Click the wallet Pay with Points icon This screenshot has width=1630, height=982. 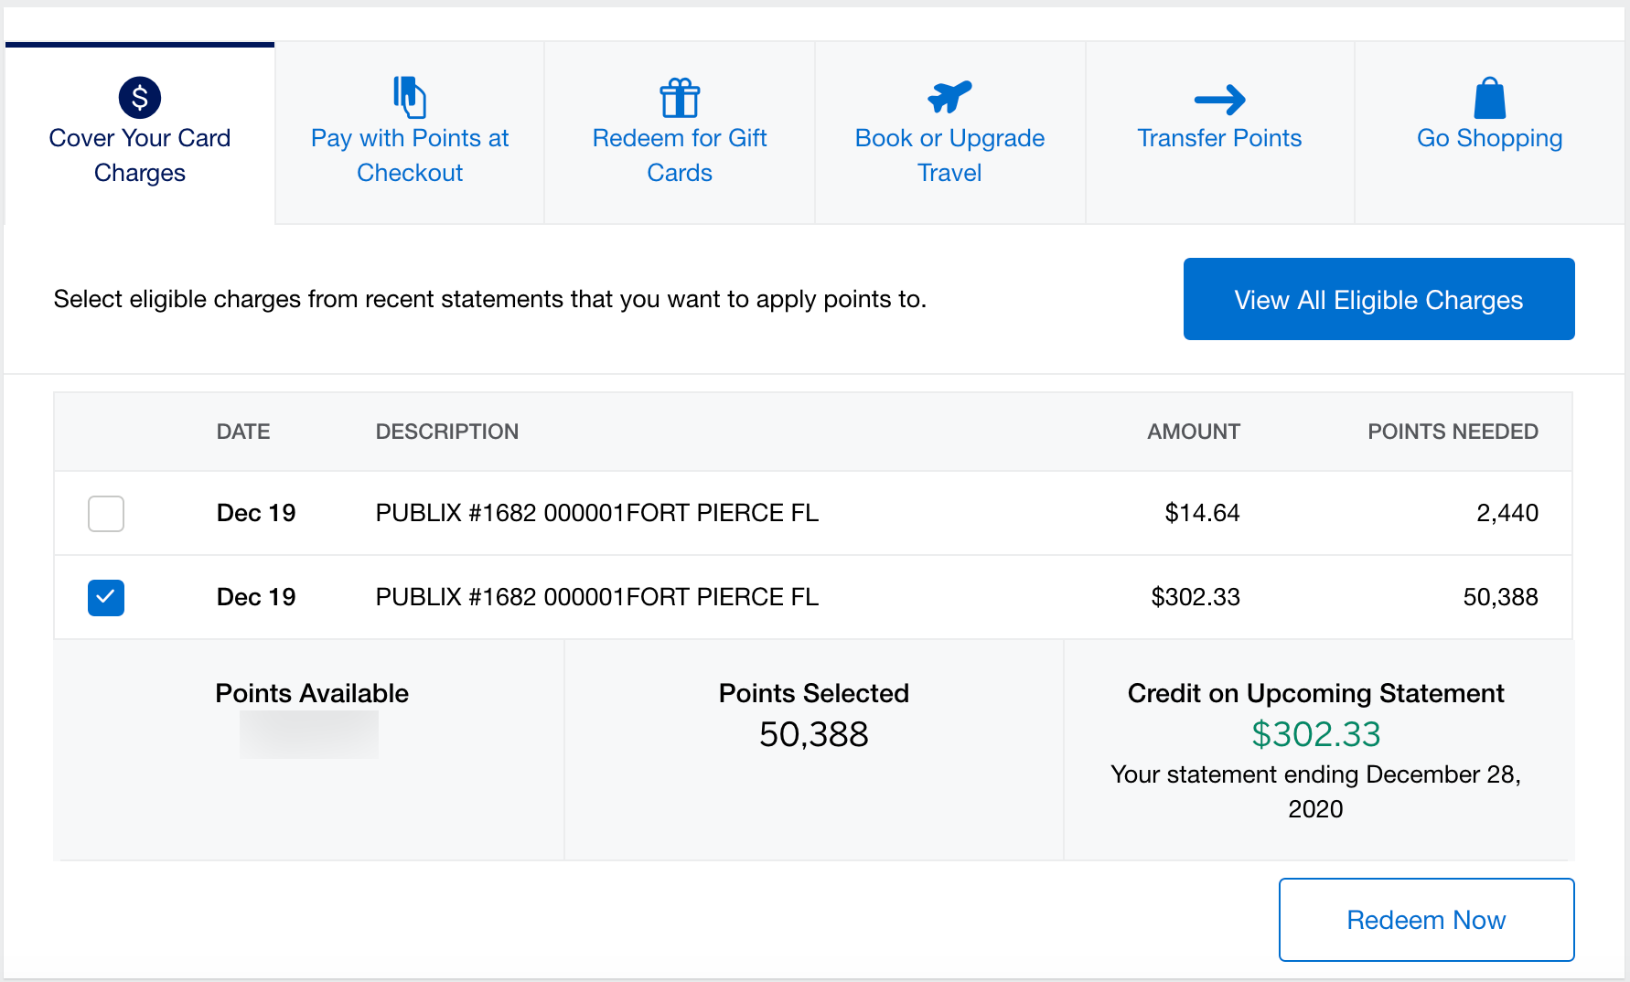[x=409, y=94]
